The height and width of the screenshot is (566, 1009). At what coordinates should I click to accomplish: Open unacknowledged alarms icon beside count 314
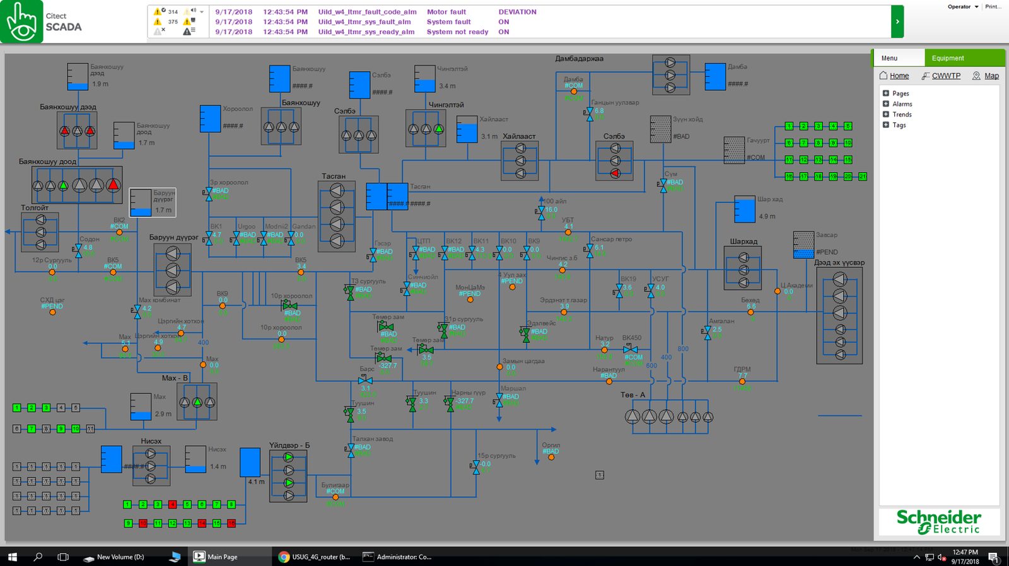160,11
